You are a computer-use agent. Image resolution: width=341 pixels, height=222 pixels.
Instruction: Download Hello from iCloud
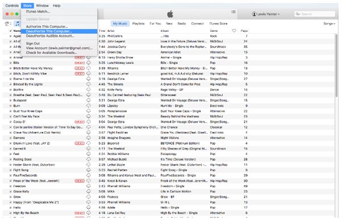(89, 207)
